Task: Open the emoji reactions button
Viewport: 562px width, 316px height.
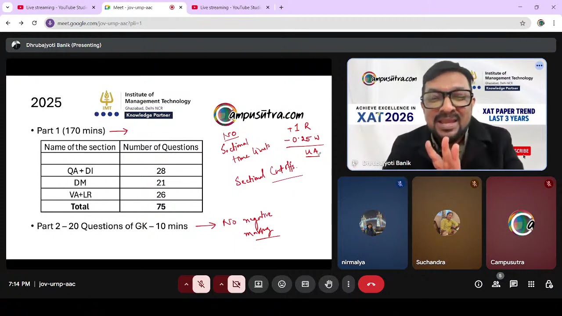Action: 282,284
